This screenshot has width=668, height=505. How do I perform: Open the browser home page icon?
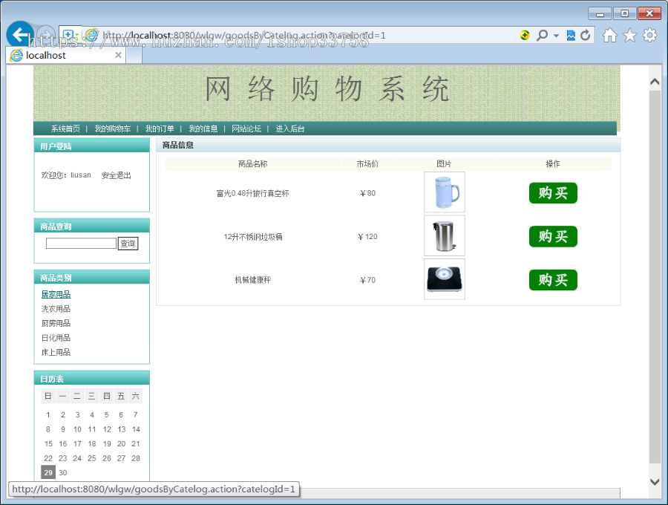[609, 35]
